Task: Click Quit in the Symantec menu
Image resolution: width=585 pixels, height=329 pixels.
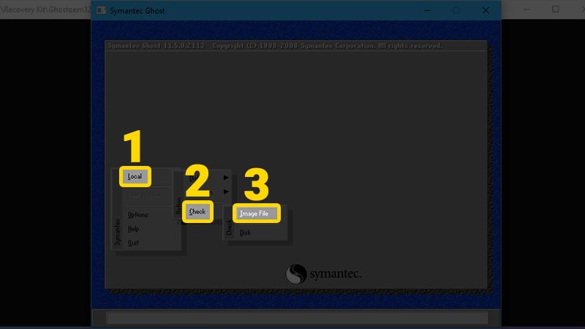Action: click(x=133, y=243)
